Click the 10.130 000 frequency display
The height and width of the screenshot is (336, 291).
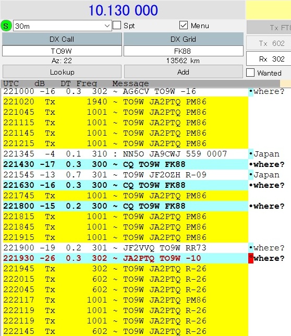[123, 10]
